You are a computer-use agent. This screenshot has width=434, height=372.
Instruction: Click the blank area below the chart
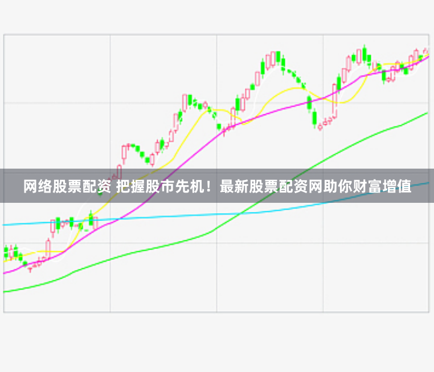point(217,342)
